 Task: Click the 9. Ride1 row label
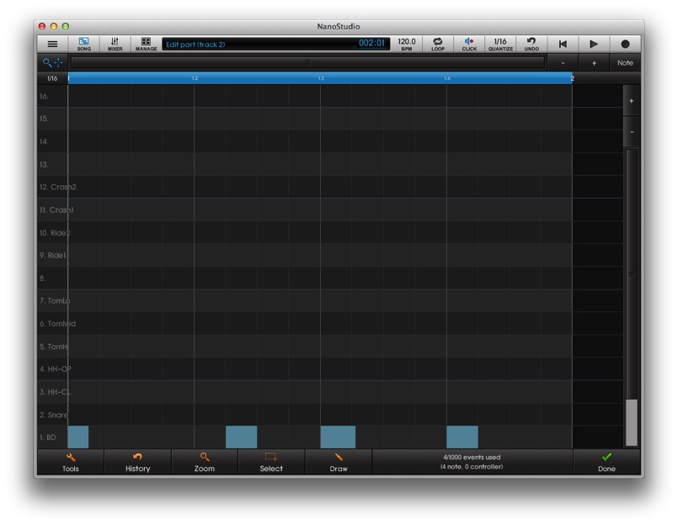[53, 256]
